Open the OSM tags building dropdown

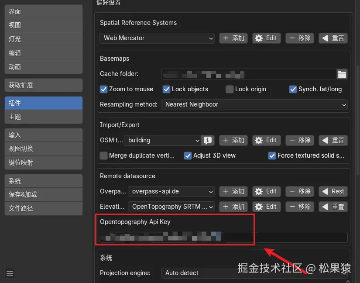point(163,140)
